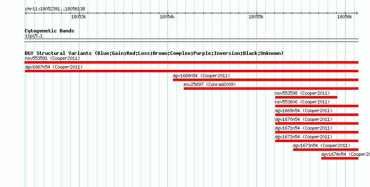Select the dgv1667n54 red loss bar
Image resolution: width=370 pixels, height=187 pixels.
click(192, 71)
